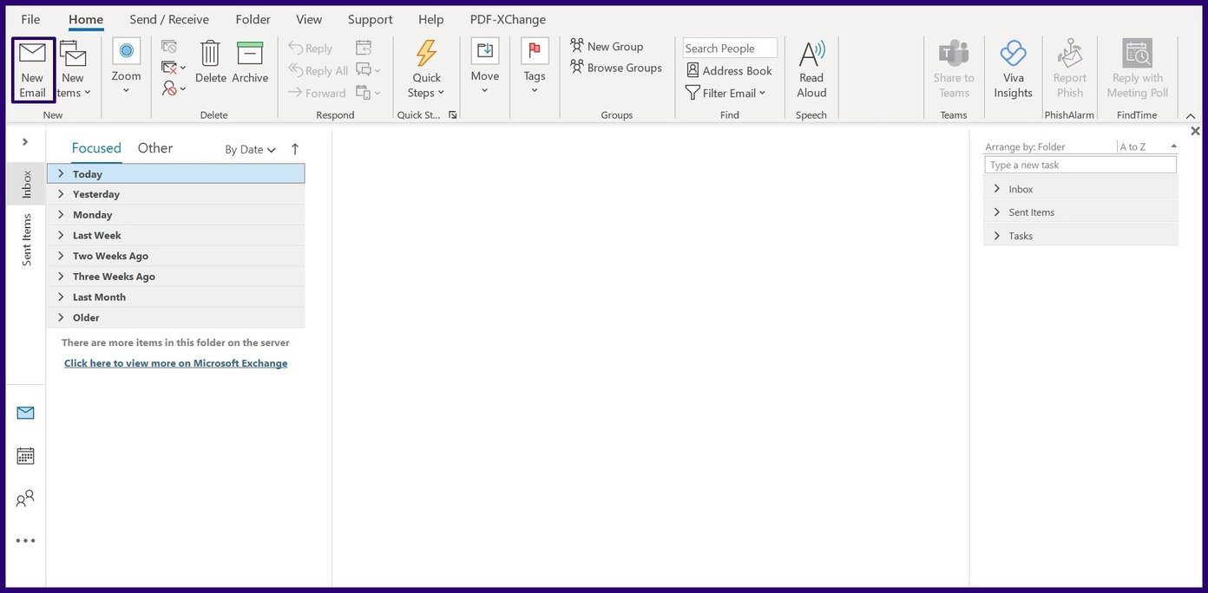Switch to the Mail view icon
The height and width of the screenshot is (593, 1208).
coord(25,413)
